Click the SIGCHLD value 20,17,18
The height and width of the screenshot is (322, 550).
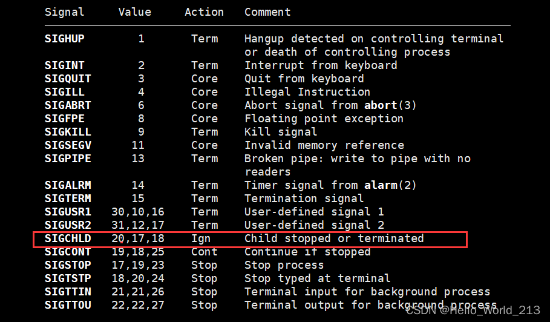click(x=137, y=238)
